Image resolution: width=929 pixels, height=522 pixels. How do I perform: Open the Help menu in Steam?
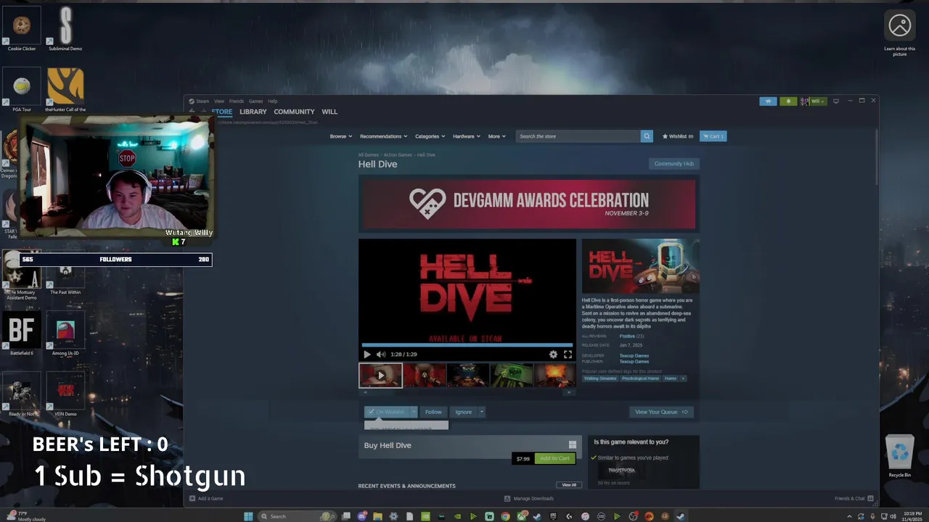tap(272, 101)
